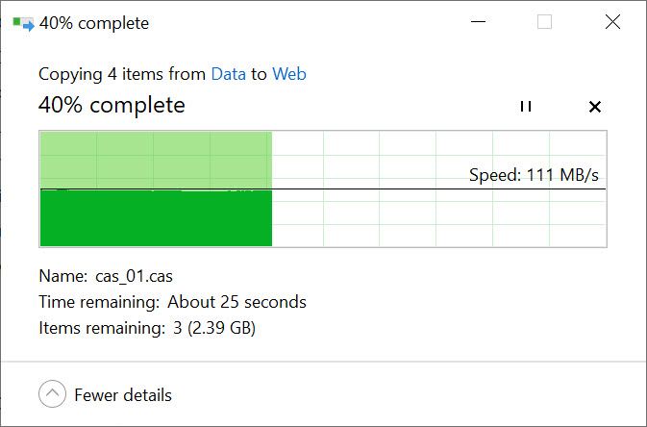Image resolution: width=647 pixels, height=427 pixels.
Task: Cancel the copy with the X button
Action: (x=594, y=107)
